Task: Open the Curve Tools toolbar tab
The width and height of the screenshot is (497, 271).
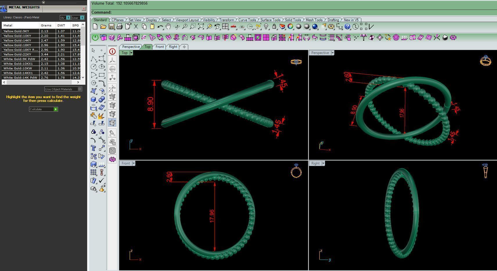Action: 247,20
